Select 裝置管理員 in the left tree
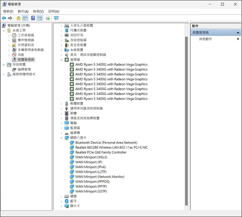242x217 pixels. [26, 60]
